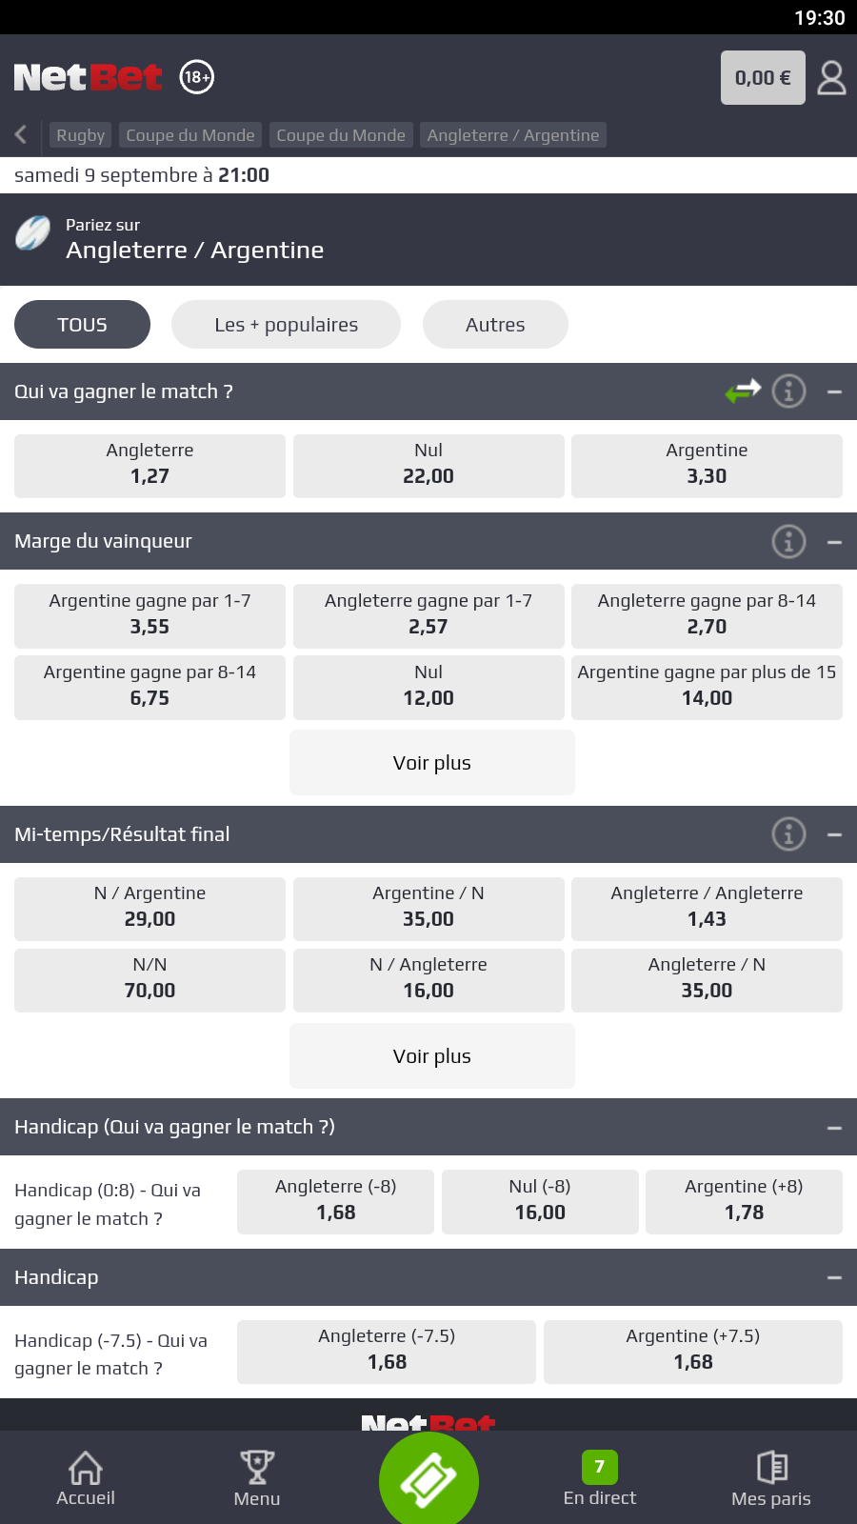Image resolution: width=857 pixels, height=1524 pixels.
Task: Open the user account profile icon
Action: [x=831, y=78]
